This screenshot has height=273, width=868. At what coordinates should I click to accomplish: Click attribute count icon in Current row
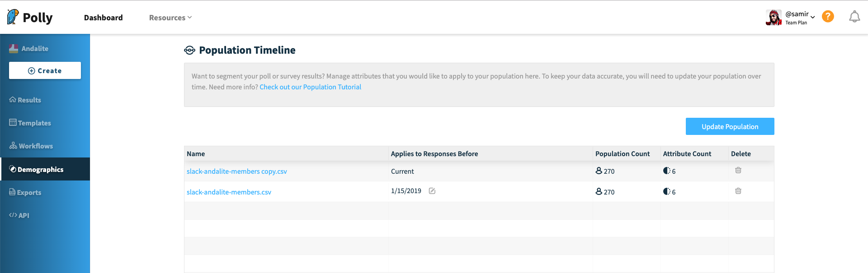pyautogui.click(x=667, y=171)
